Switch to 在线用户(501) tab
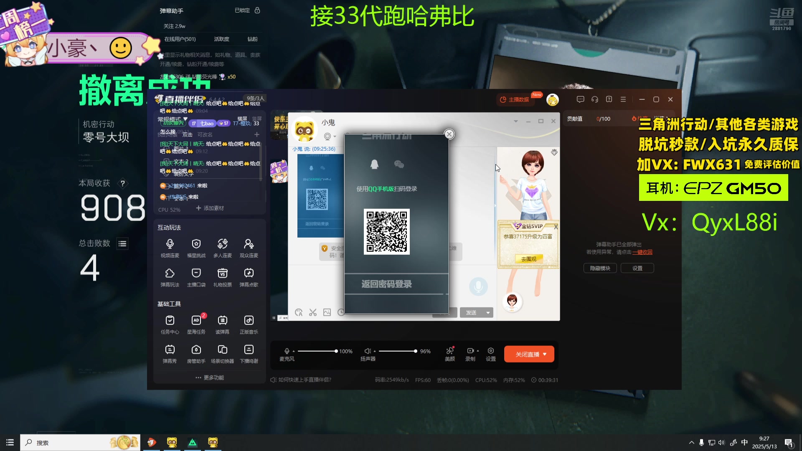Viewport: 802px width, 451px height. tap(180, 39)
